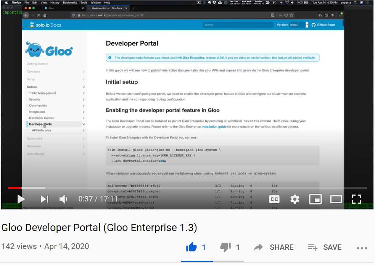Switch to miniplayer mode
The height and width of the screenshot is (265, 375).
point(315,199)
